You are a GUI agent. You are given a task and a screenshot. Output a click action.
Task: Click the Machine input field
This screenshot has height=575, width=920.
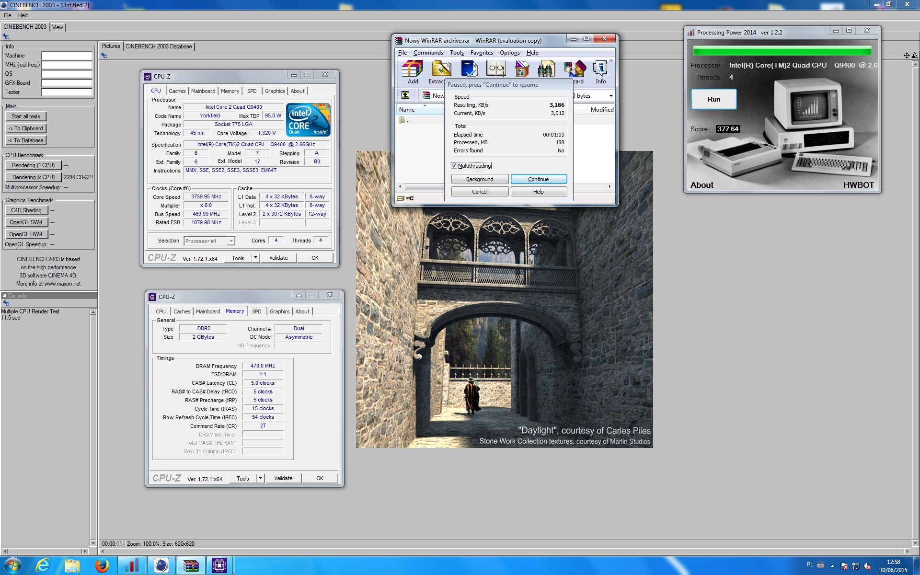tap(67, 56)
